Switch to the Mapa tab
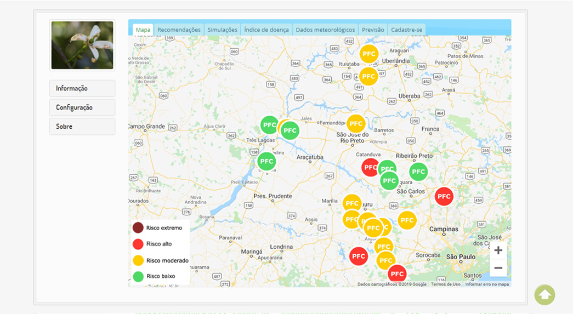Screen dimensions: 573x314 coord(143,30)
